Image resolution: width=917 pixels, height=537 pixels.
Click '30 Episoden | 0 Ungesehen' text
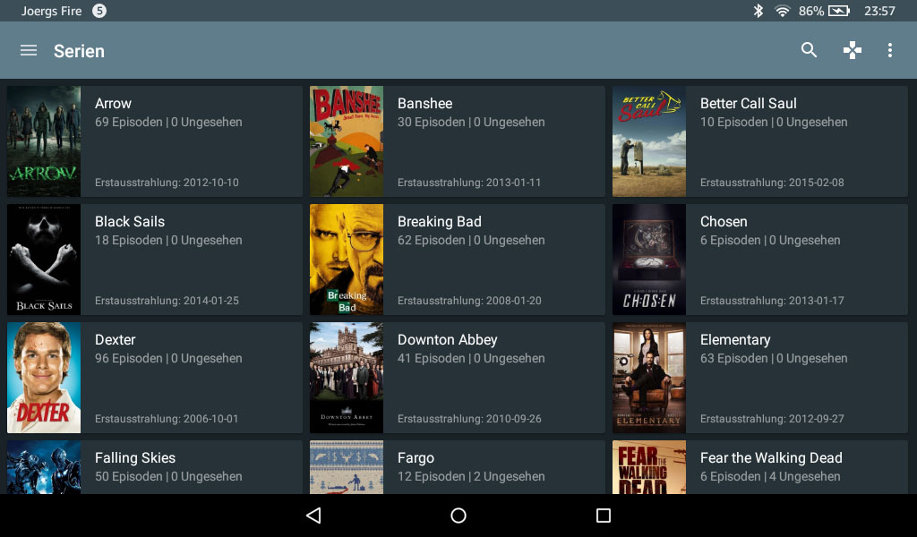point(471,122)
